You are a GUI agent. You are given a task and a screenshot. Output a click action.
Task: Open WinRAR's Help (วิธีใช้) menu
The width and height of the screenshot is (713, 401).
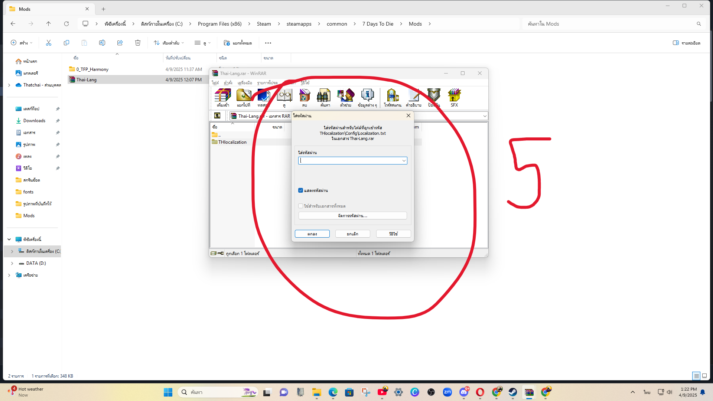[x=305, y=83]
